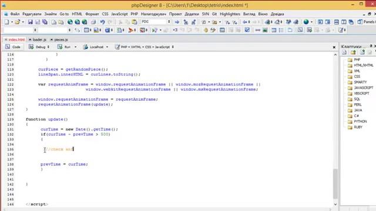Select the CSS snippets folder
The width and height of the screenshot is (376, 211).
354,77
